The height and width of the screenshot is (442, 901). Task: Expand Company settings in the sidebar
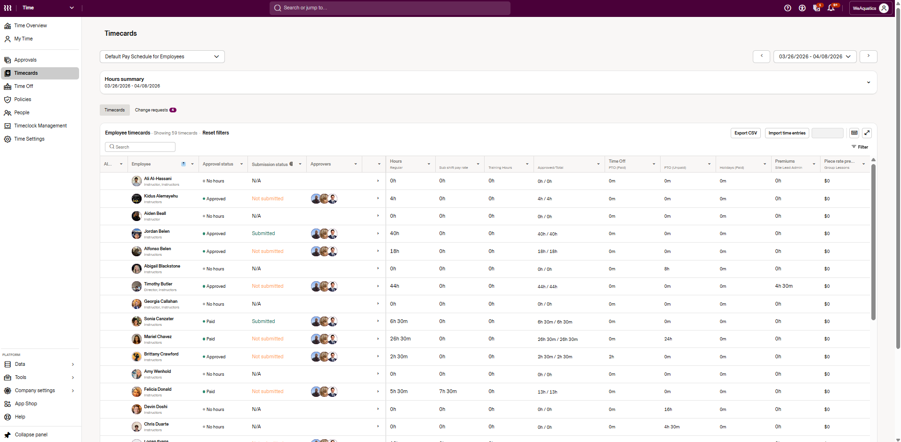tap(35, 391)
